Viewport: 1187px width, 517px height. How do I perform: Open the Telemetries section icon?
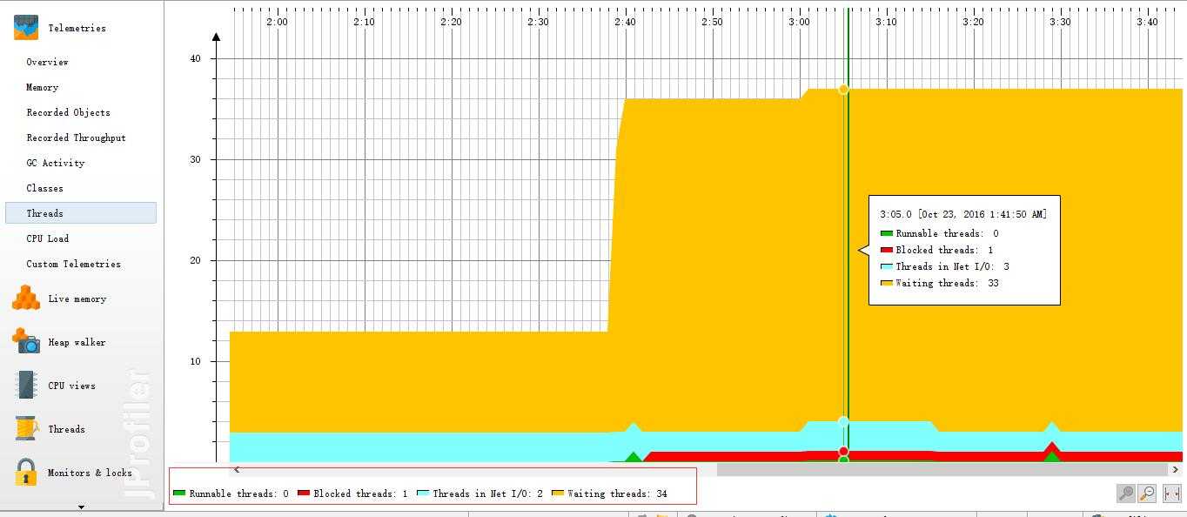point(26,28)
